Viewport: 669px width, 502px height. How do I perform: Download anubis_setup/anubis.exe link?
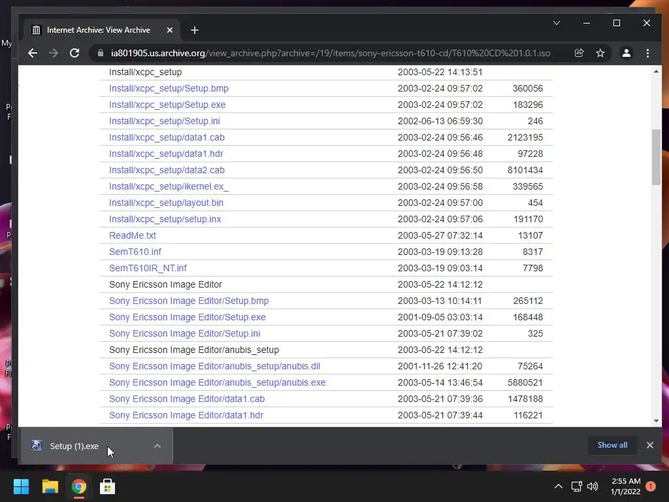tap(217, 382)
